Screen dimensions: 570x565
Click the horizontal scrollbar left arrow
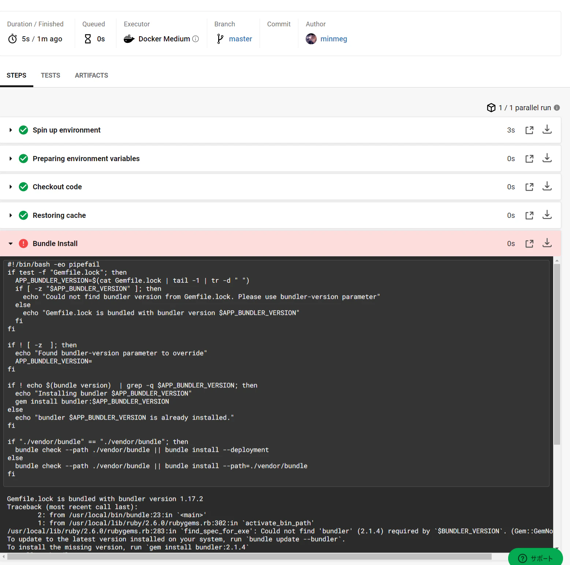[x=4, y=557]
